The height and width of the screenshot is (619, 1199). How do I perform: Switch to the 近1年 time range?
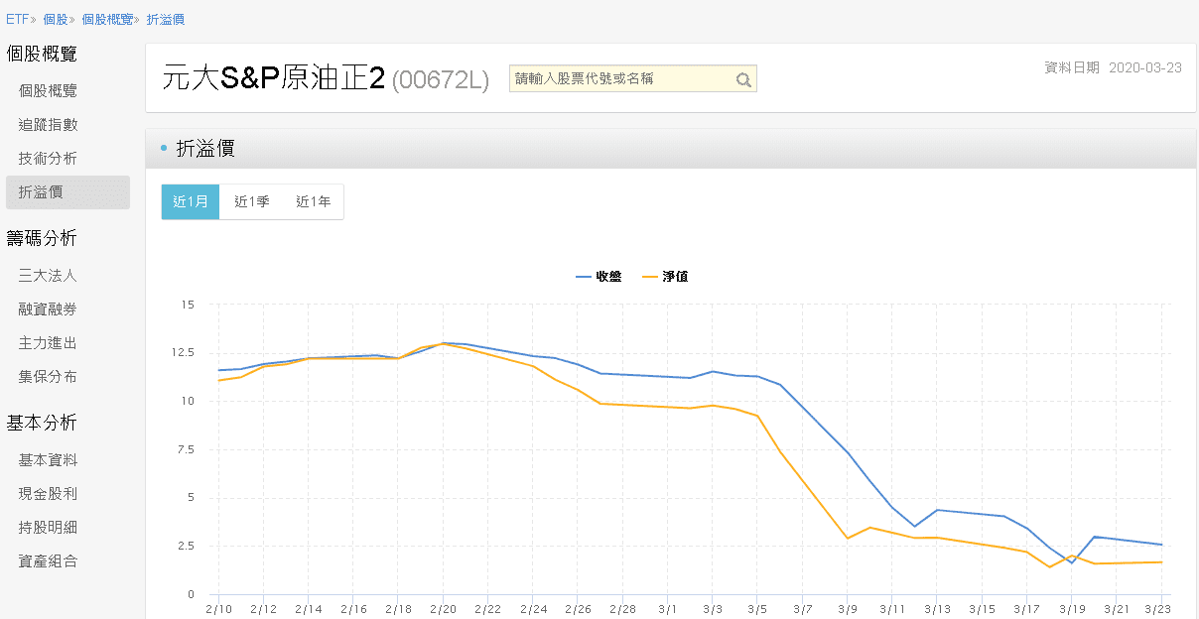click(x=314, y=201)
